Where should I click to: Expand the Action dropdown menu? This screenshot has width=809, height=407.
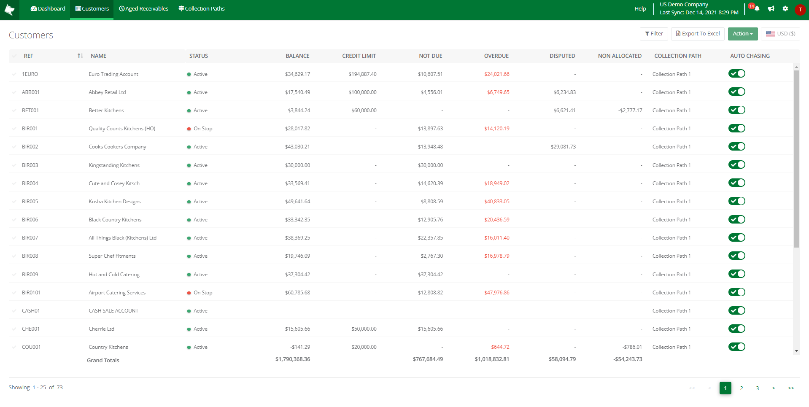tap(742, 34)
